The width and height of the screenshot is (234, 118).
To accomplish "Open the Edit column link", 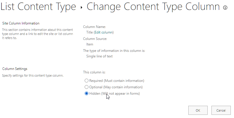I will (104, 32).
